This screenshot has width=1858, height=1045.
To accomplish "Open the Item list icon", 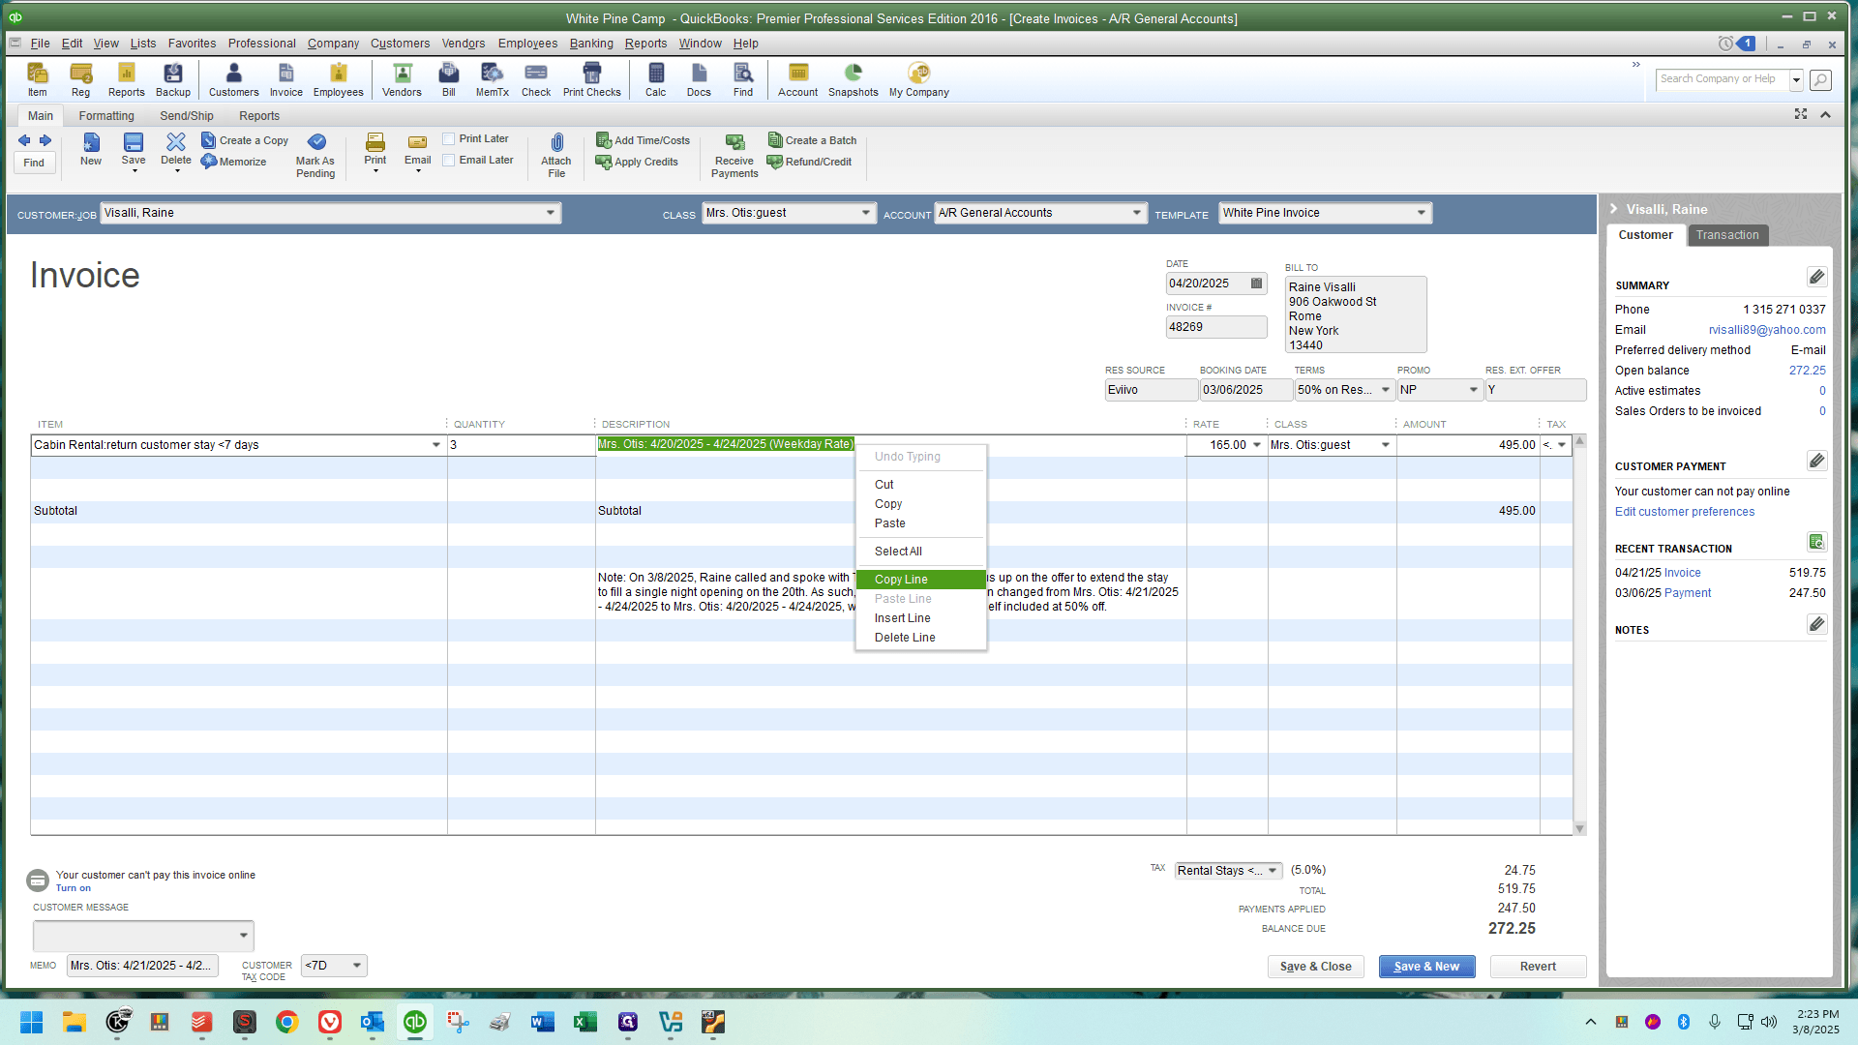I will pyautogui.click(x=37, y=79).
